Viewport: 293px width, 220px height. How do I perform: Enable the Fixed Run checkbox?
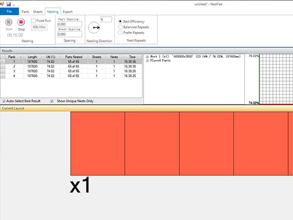click(33, 21)
